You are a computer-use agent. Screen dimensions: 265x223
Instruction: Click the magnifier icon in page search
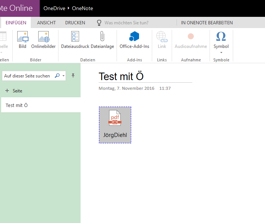(x=57, y=76)
